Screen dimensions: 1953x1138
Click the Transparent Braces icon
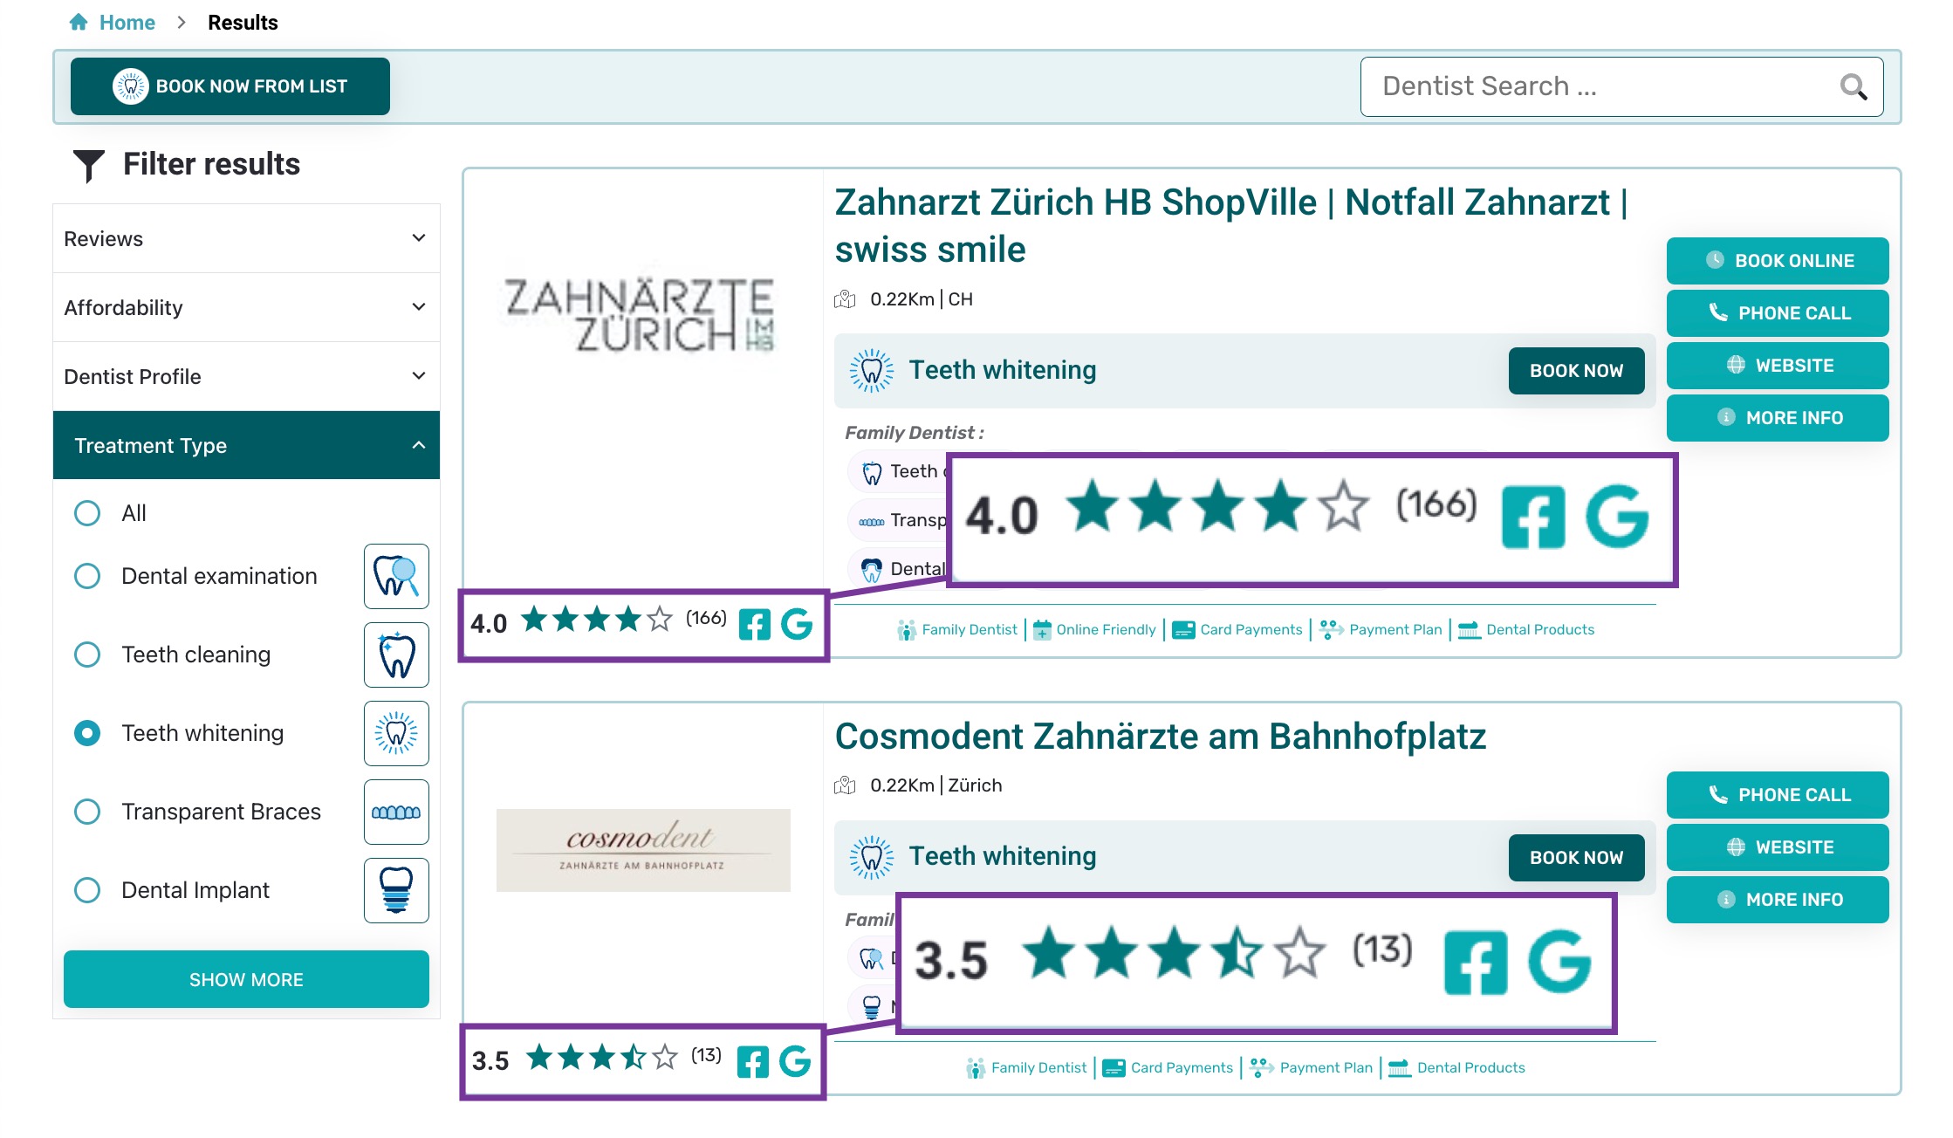[396, 812]
